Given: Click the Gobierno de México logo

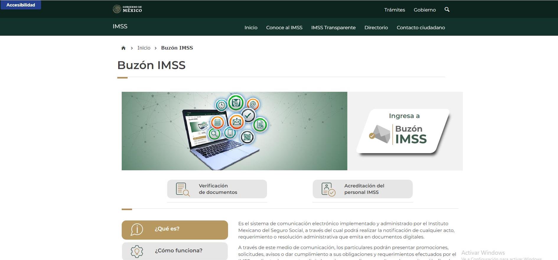Looking at the screenshot, I should [x=127, y=9].
